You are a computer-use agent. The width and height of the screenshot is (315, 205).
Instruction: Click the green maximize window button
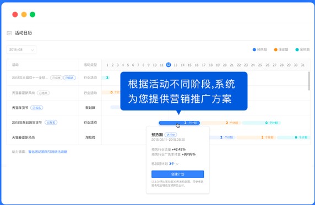click(32, 14)
